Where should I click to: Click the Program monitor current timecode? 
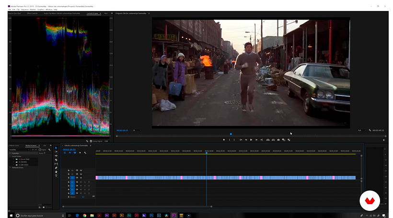pos(122,130)
